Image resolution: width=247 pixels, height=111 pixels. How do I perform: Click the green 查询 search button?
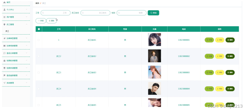click(x=153, y=13)
